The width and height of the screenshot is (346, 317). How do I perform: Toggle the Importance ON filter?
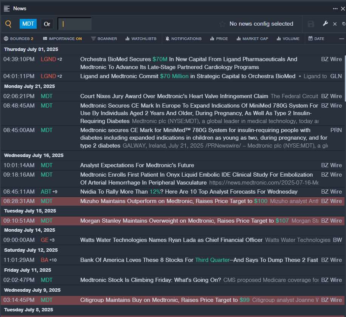pyautogui.click(x=62, y=39)
